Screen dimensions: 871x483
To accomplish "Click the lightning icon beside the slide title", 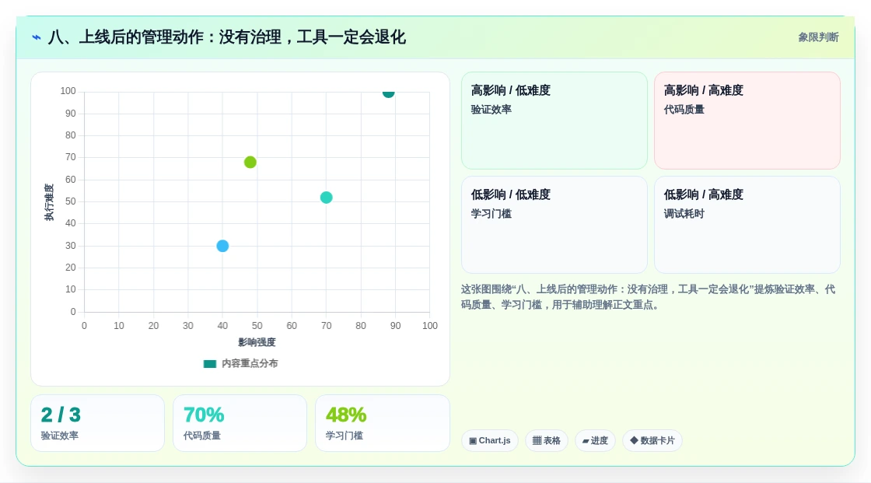I will 37,37.
